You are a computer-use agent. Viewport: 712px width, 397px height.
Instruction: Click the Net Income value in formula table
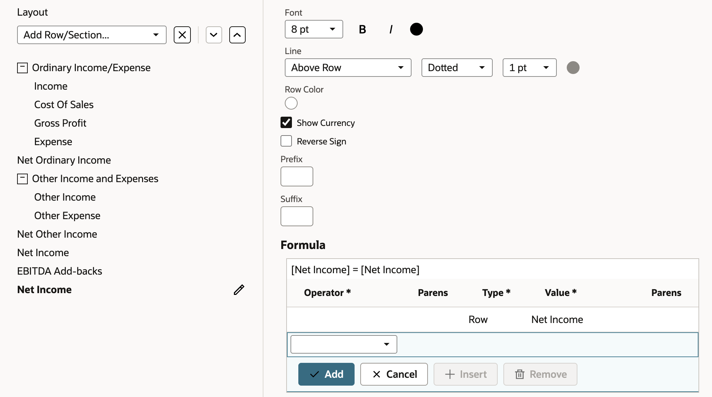(x=557, y=319)
